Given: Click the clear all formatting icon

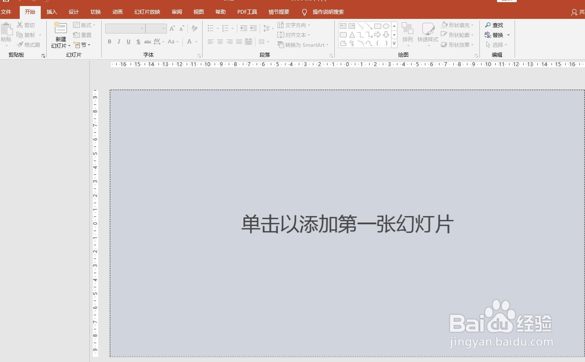Looking at the screenshot, I should (x=194, y=28).
